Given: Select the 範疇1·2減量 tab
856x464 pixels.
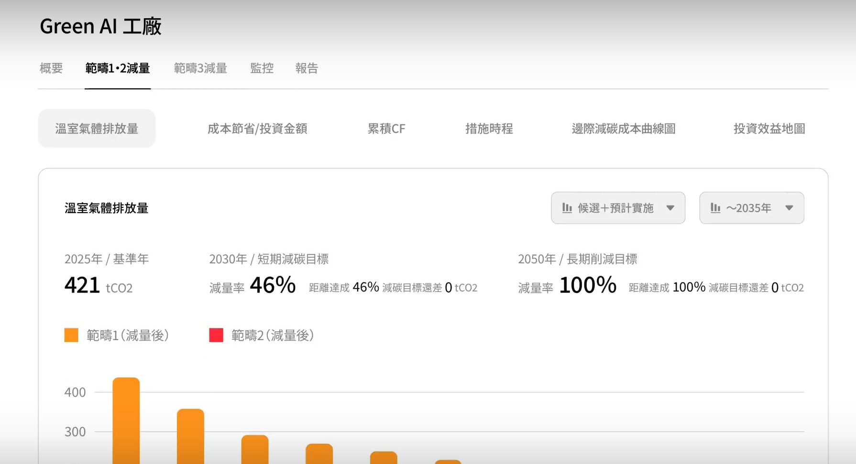Looking at the screenshot, I should pyautogui.click(x=118, y=68).
